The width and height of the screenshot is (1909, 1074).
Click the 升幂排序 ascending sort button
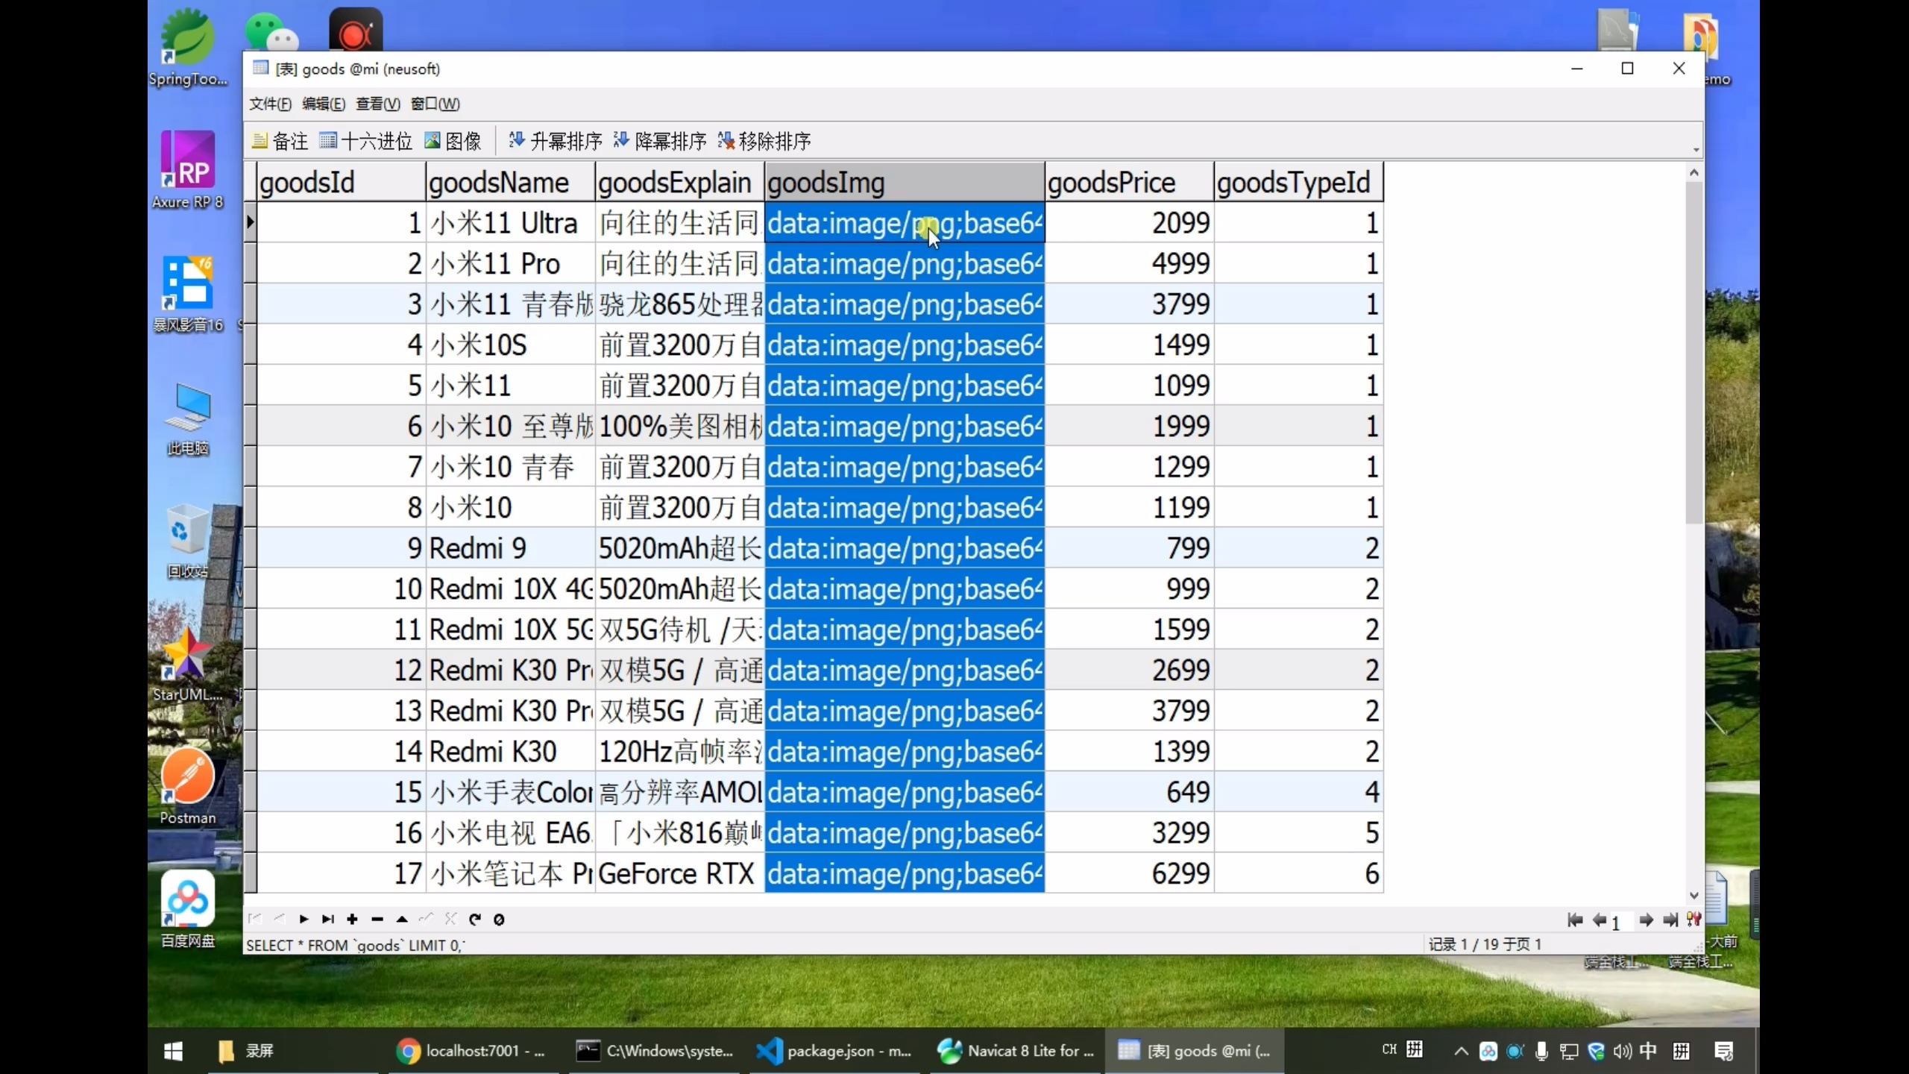pyautogui.click(x=555, y=141)
